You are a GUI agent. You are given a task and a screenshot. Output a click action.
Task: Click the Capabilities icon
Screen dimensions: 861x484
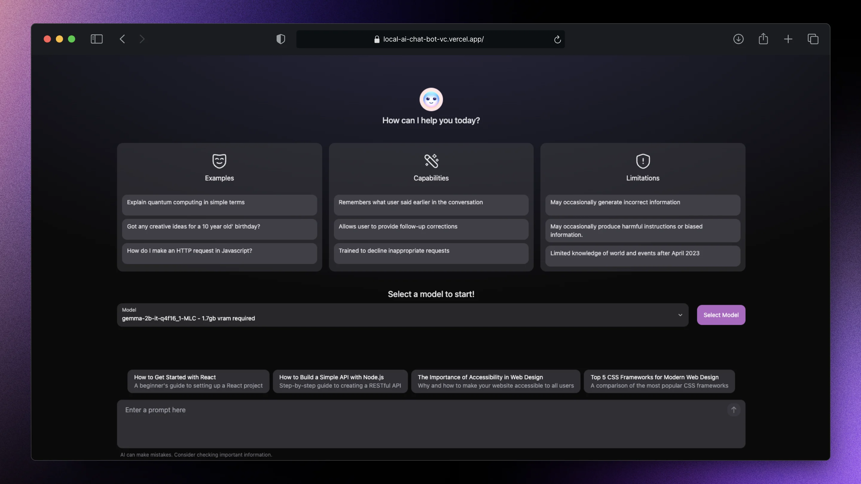pyautogui.click(x=430, y=160)
